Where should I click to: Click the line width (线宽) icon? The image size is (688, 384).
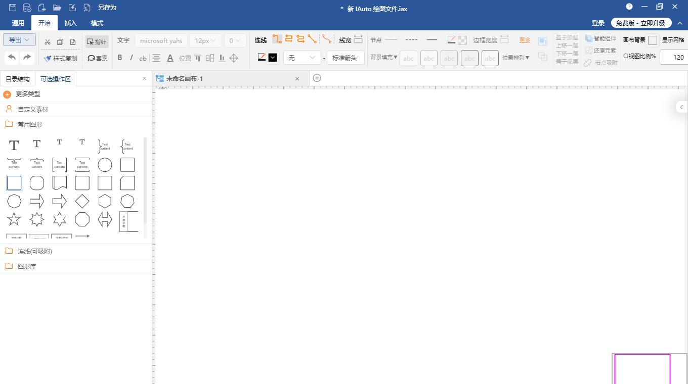pos(358,39)
